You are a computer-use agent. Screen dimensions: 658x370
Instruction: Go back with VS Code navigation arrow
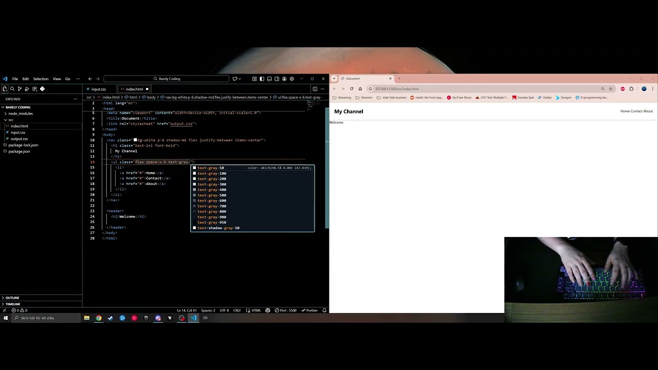[90, 79]
